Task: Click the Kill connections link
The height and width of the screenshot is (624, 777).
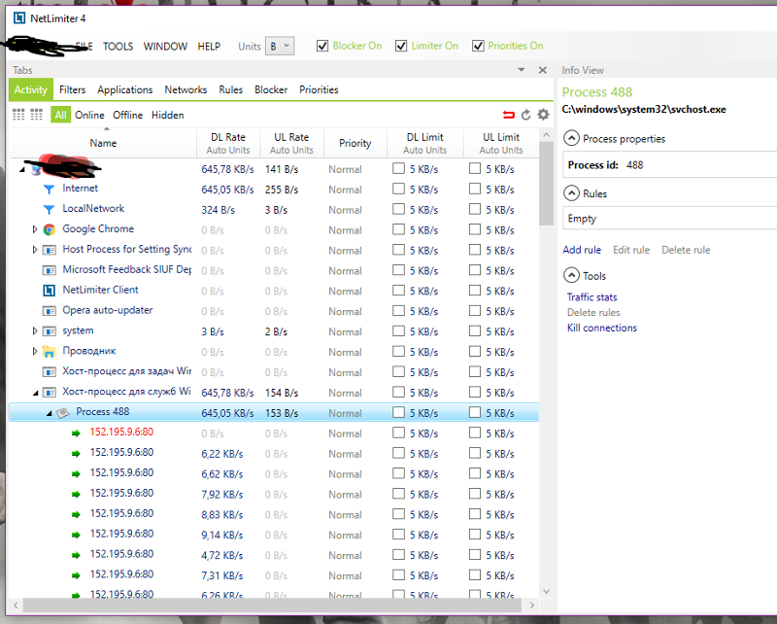Action: [x=602, y=328]
